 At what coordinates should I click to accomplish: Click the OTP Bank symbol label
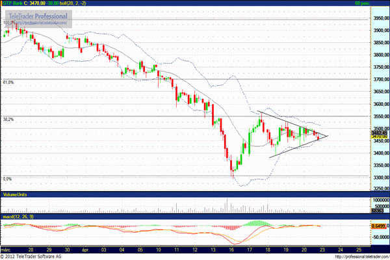coord(14,4)
